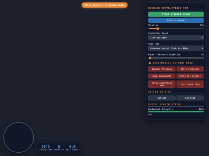This screenshot has height=156, width=209.
Task: Click the System Cutoffs heading
Action: point(160,92)
